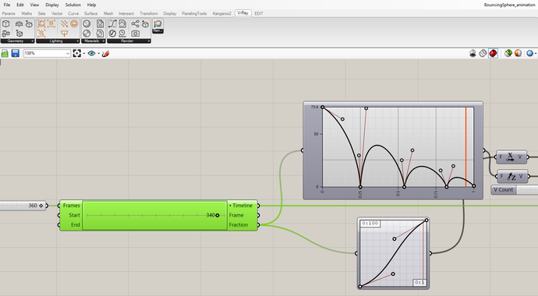This screenshot has width=538, height=296.
Task: Toggle wireframe preview mode icon
Action: tap(483, 54)
